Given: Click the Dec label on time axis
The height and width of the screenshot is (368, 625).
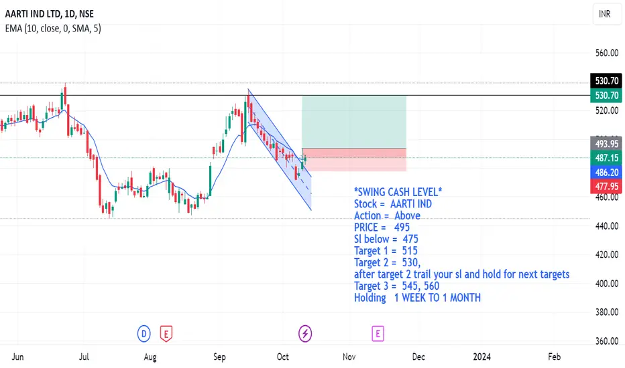Looking at the screenshot, I should (418, 357).
